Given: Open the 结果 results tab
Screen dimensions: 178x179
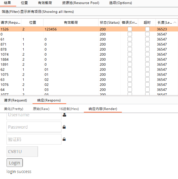Looking at the screenshot, I should (7, 3).
